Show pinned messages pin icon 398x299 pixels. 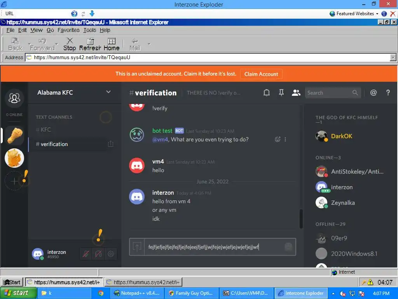tap(281, 93)
